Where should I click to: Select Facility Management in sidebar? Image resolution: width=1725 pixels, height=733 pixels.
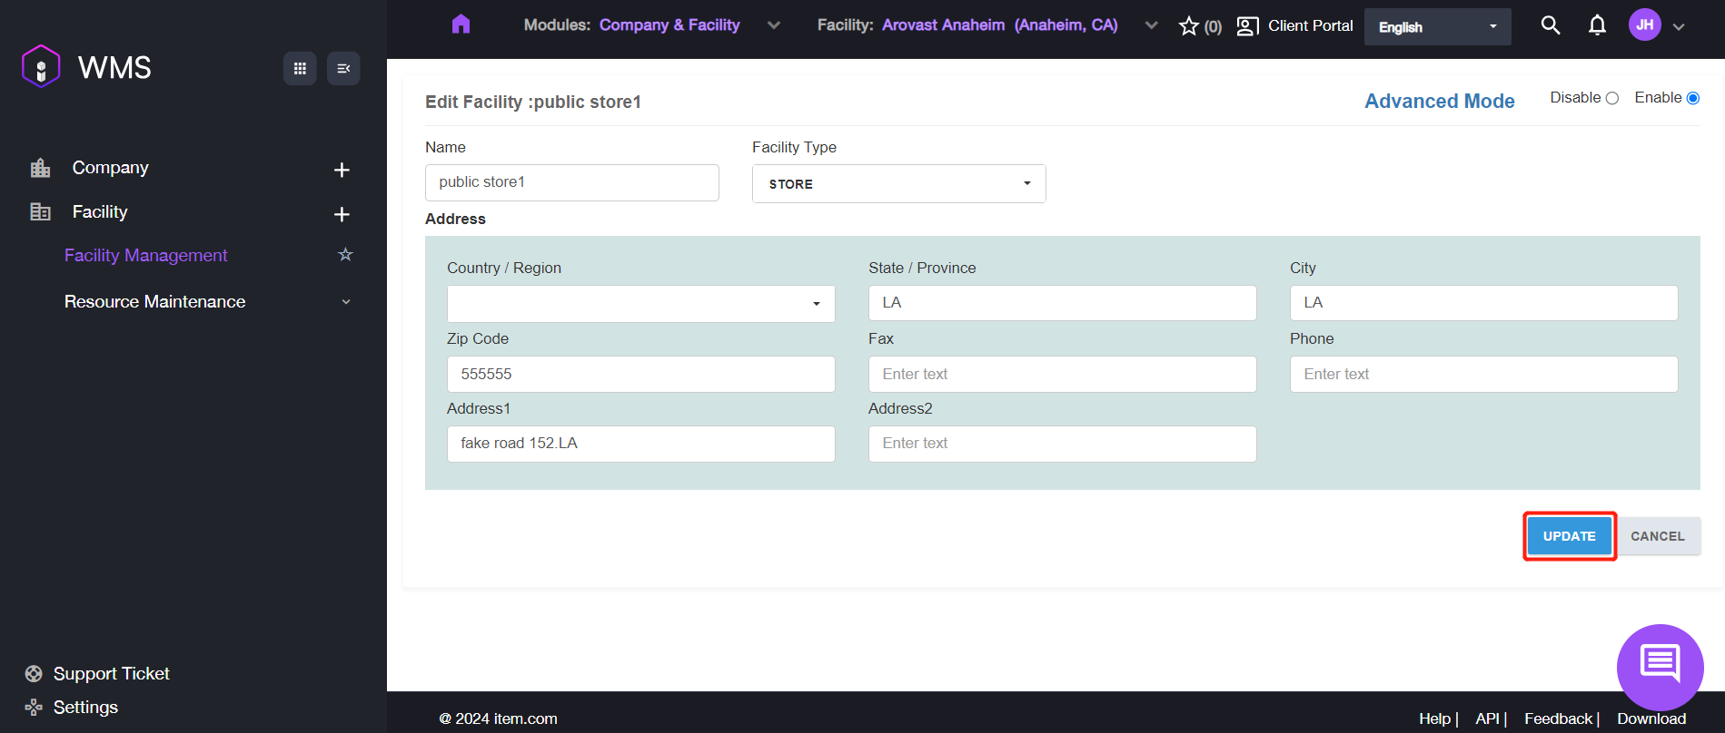[x=146, y=256]
